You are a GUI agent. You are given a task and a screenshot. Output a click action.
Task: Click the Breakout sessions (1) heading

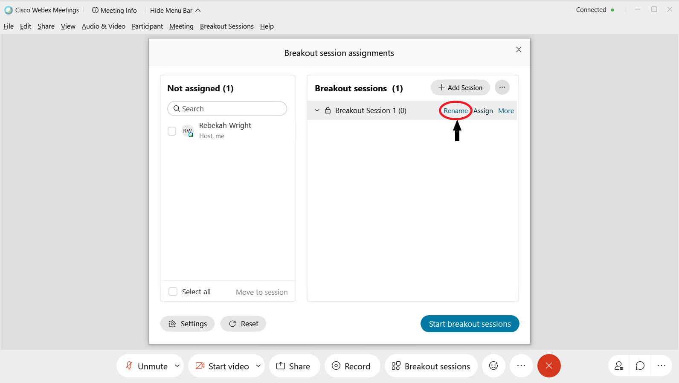(359, 88)
